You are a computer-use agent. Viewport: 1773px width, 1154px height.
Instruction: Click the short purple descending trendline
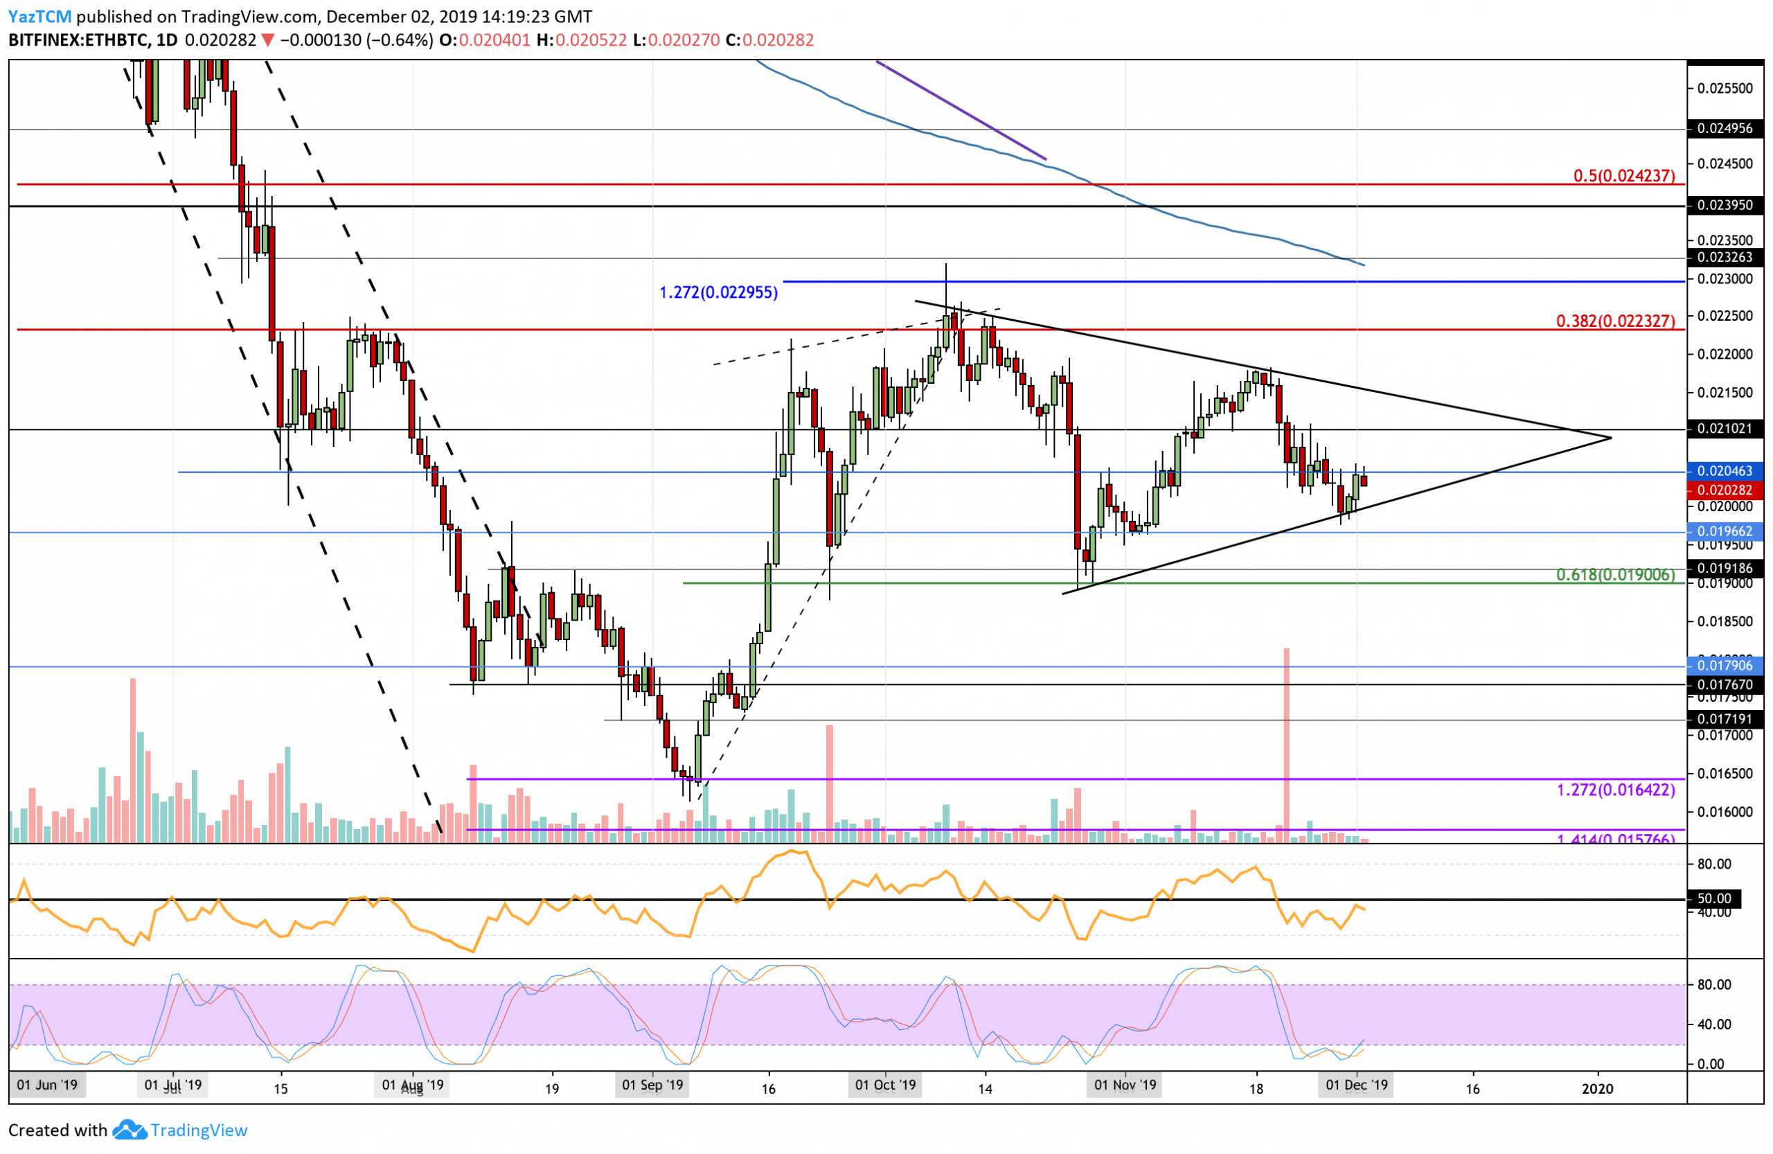pos(962,110)
